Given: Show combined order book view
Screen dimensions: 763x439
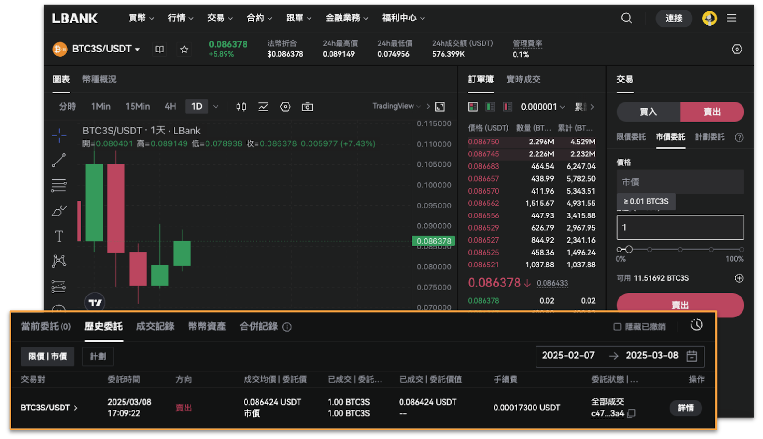Looking at the screenshot, I should (x=473, y=107).
